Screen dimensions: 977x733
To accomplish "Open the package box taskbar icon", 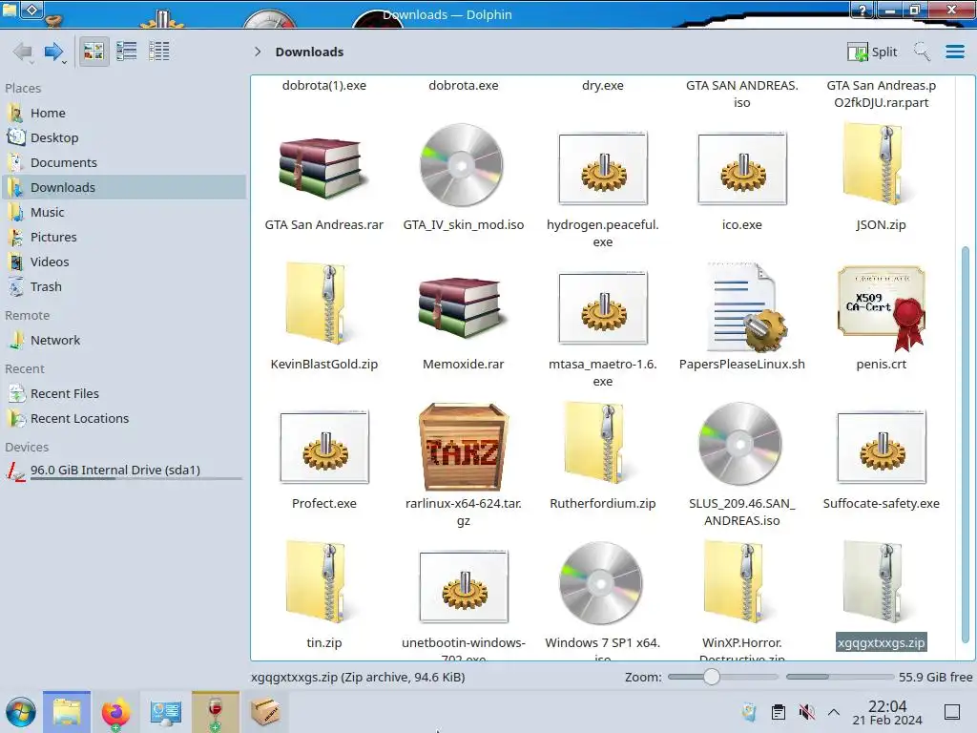I will click(265, 712).
